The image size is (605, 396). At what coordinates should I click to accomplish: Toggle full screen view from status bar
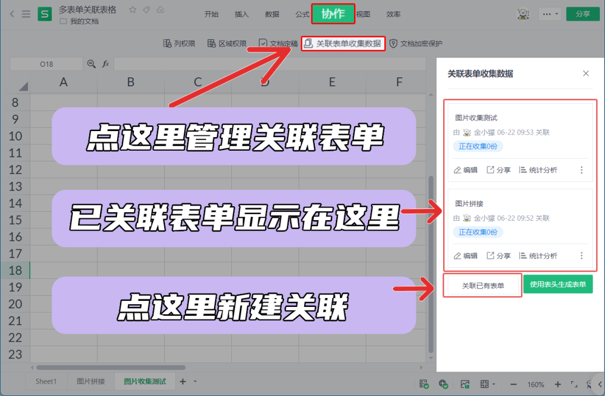(574, 384)
